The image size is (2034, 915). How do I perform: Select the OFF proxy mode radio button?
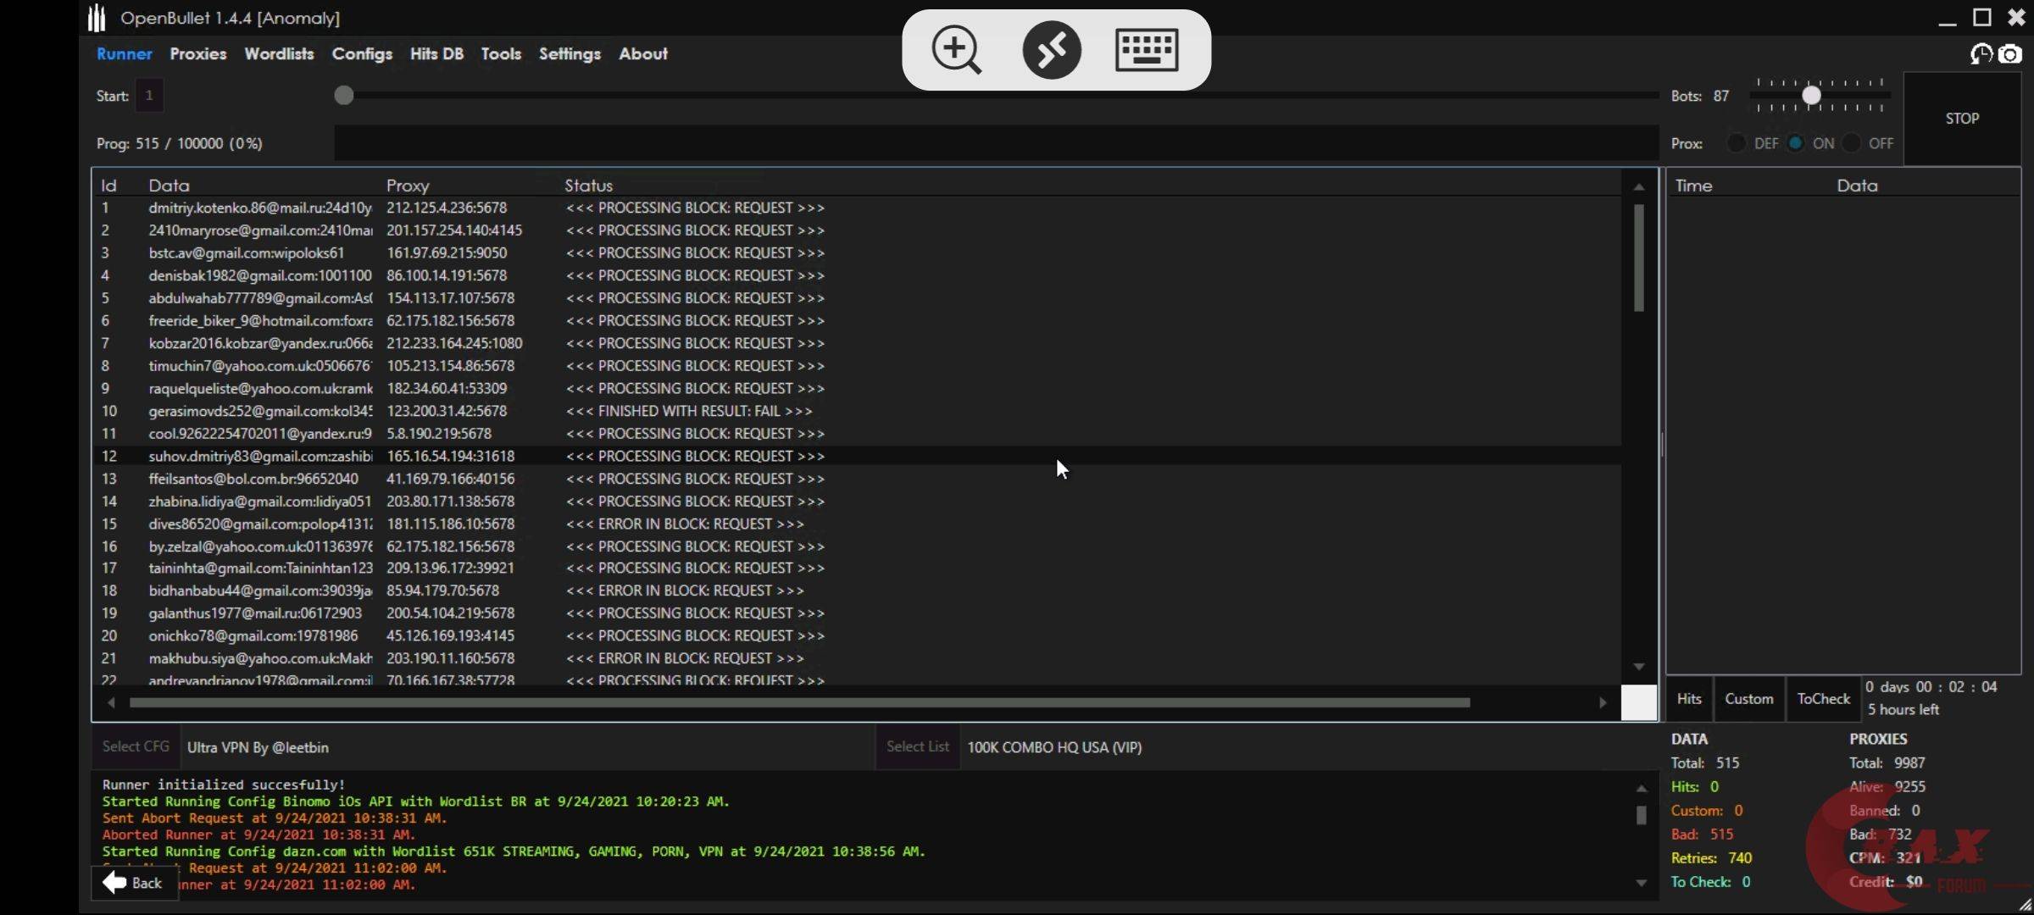pyautogui.click(x=1852, y=143)
